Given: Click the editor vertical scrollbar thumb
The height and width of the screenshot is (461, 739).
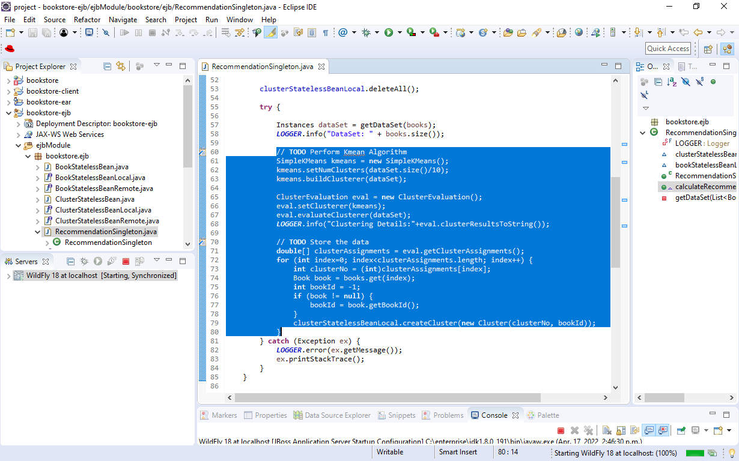Looking at the screenshot, I should click(615, 222).
